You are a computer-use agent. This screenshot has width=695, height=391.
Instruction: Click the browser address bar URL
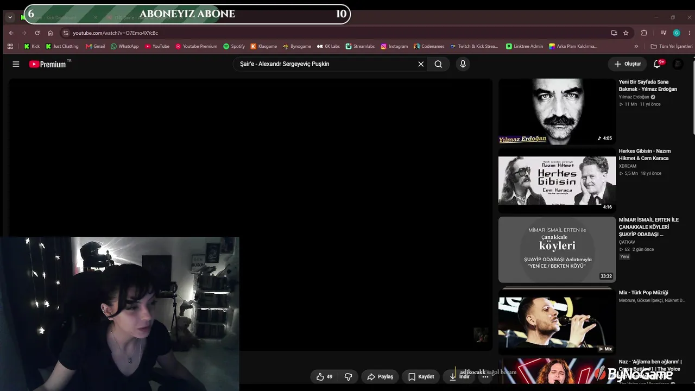[x=116, y=33]
